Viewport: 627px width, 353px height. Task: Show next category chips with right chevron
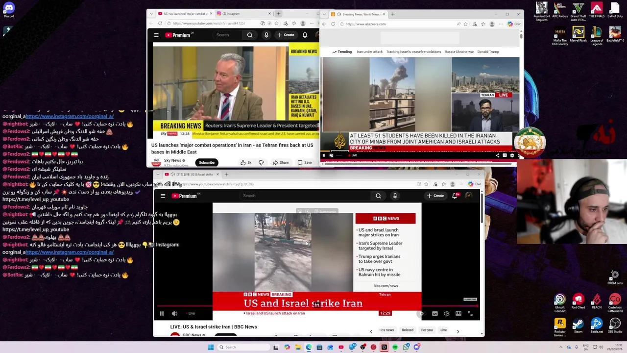[458, 331]
